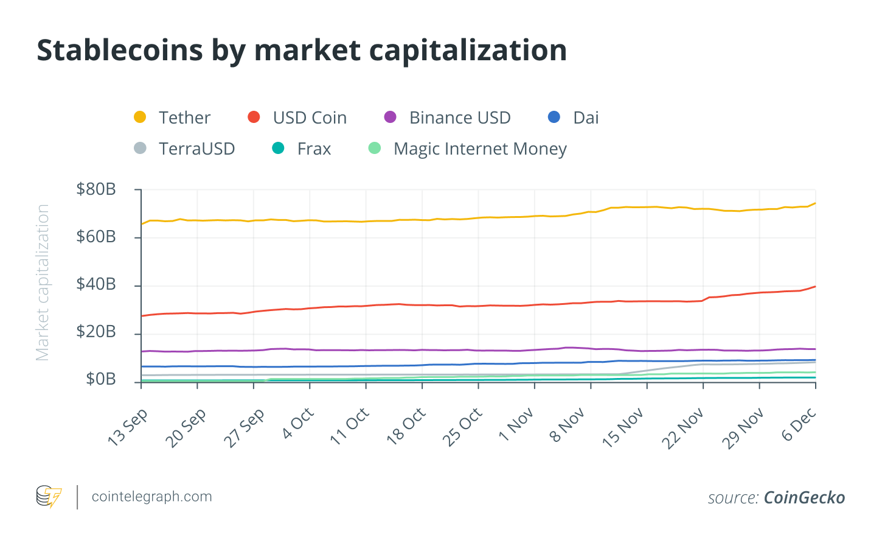Screen dimensions: 882x546
Task: Click the 6 Dec date axis label
Action: coord(799,425)
